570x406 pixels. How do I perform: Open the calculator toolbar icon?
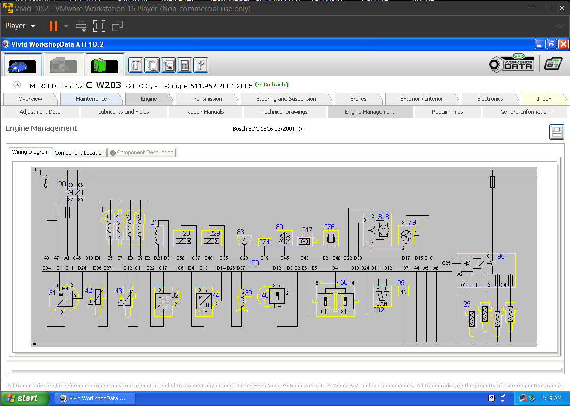click(x=185, y=65)
